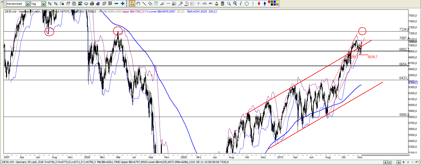
Task: Select the single trend line tool
Action: [x=144, y=4]
